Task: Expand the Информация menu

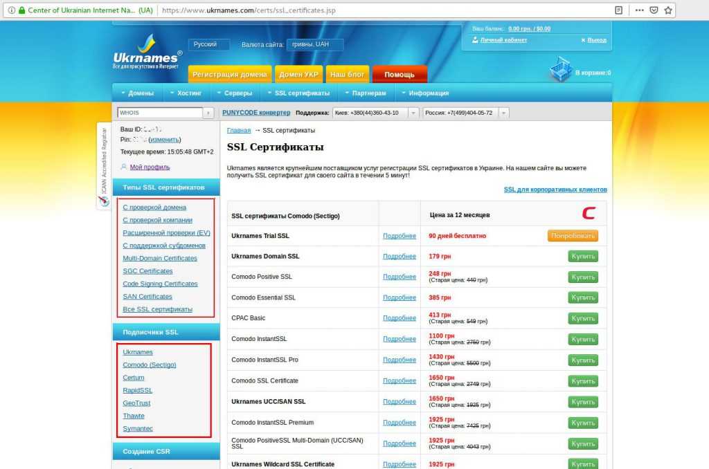Action: [425, 93]
